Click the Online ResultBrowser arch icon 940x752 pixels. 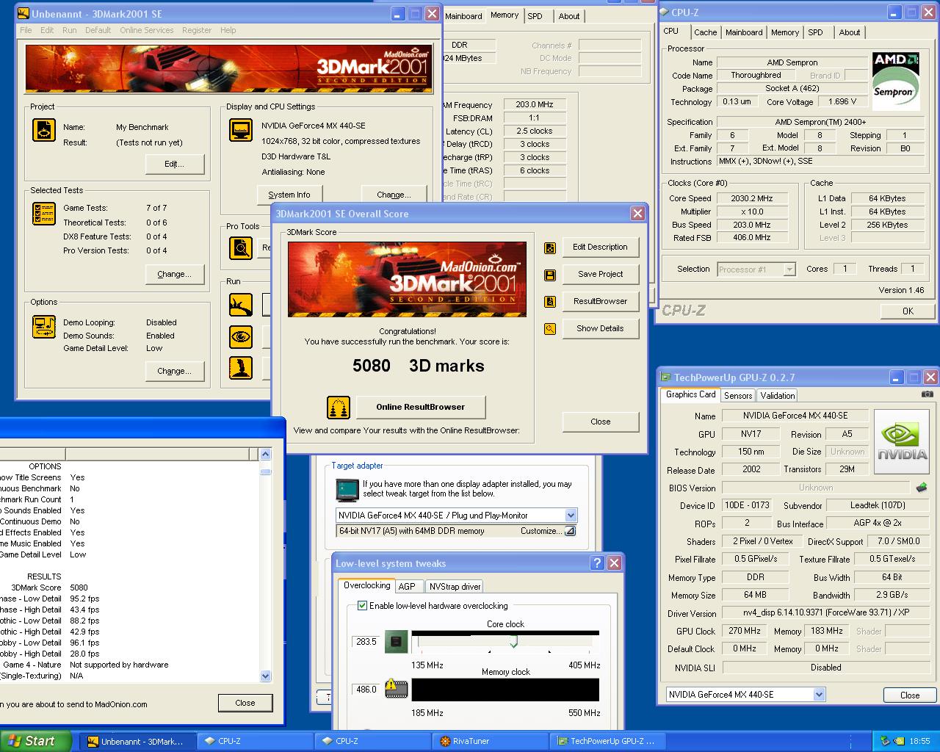point(339,408)
